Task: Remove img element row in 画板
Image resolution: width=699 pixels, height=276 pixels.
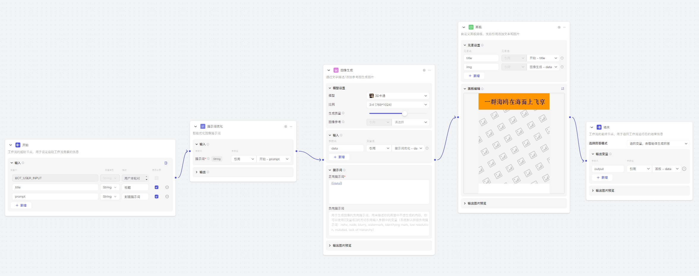Action: point(562,67)
